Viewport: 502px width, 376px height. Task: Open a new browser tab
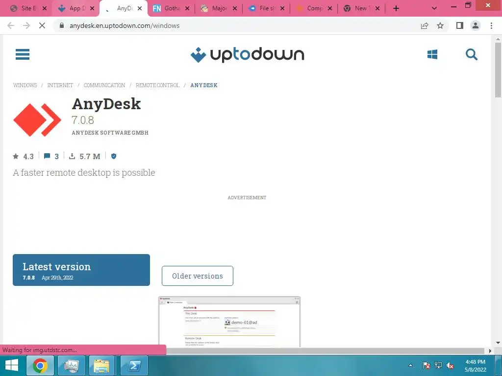(x=396, y=8)
